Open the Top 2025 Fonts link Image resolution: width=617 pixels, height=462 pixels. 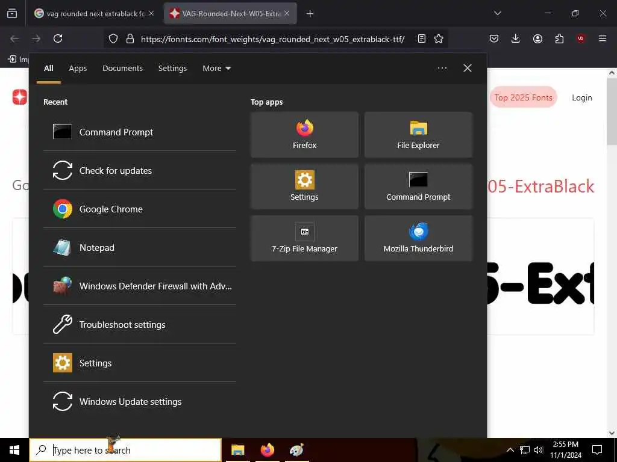tap(524, 97)
